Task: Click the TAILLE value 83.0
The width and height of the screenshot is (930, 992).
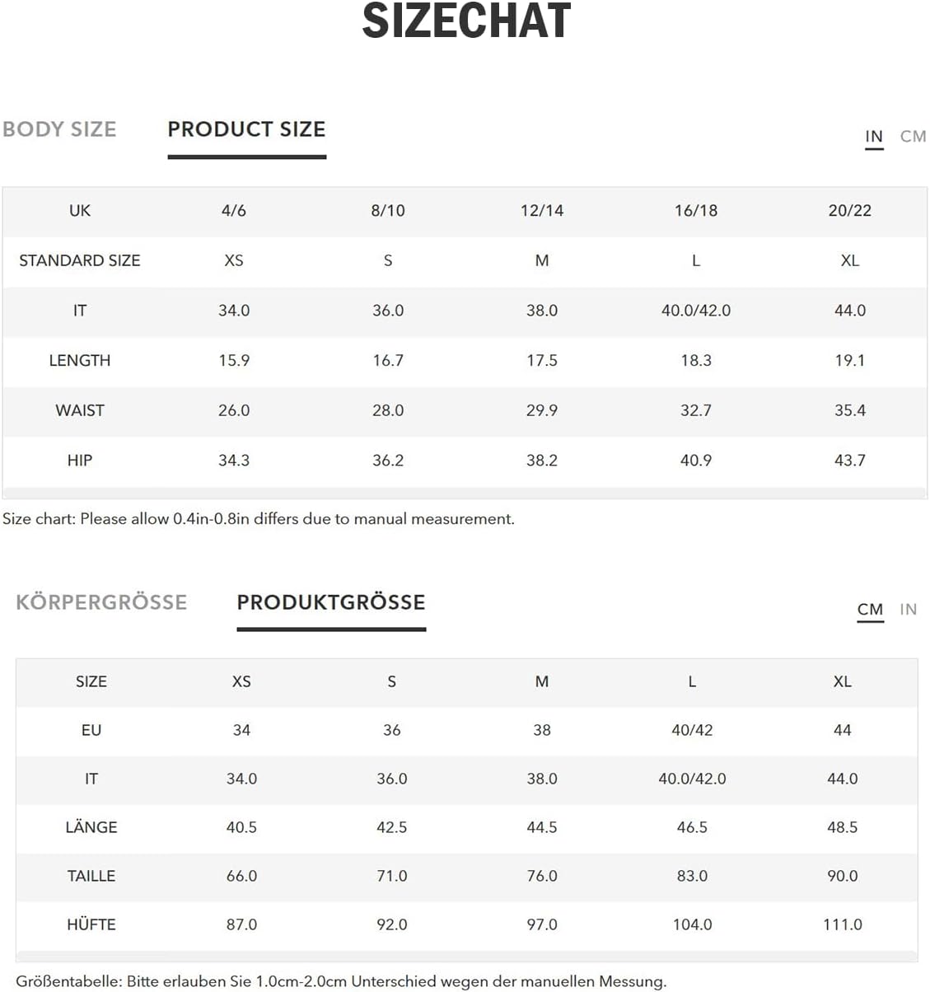Action: tap(692, 876)
